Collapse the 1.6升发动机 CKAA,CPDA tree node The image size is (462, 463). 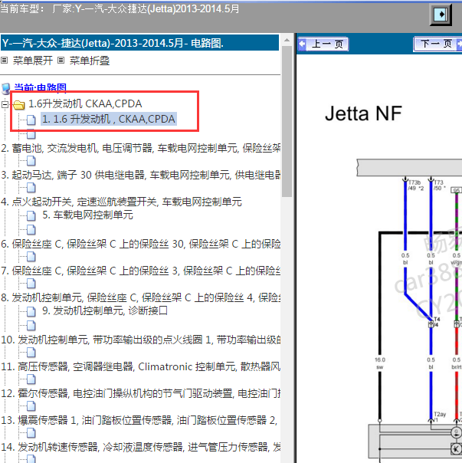[x=5, y=104]
